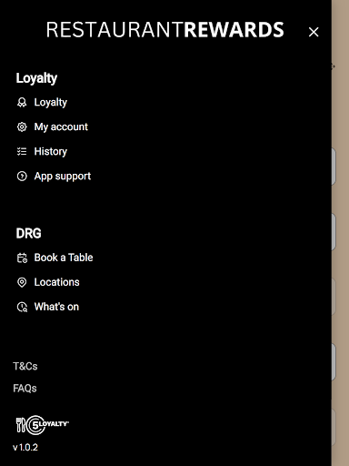This screenshot has height=466, width=349.
Task: Click the My account gear icon
Action: [22, 127]
